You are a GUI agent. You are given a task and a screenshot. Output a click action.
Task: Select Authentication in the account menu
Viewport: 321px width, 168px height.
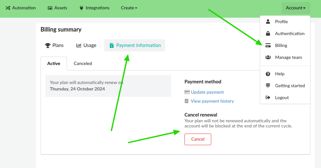click(289, 33)
